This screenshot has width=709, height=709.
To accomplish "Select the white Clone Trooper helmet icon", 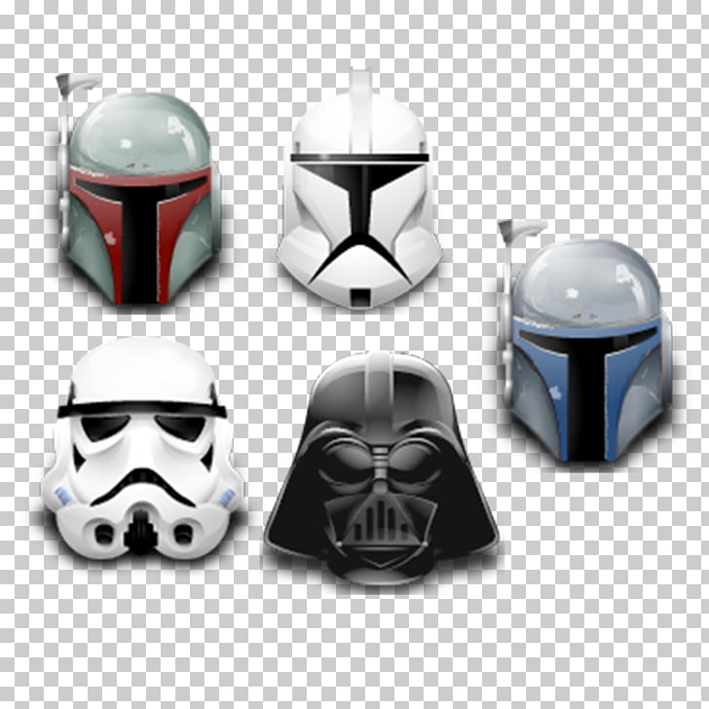I will (x=359, y=190).
